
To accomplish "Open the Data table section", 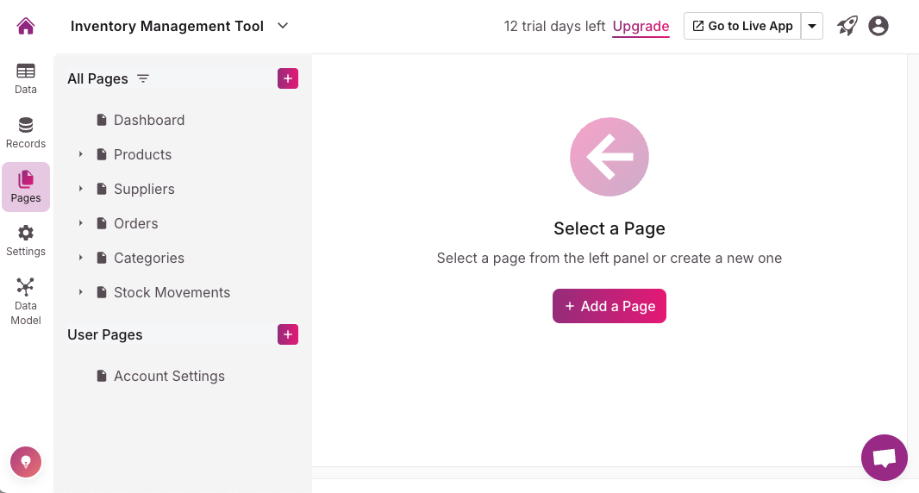I will click(26, 78).
